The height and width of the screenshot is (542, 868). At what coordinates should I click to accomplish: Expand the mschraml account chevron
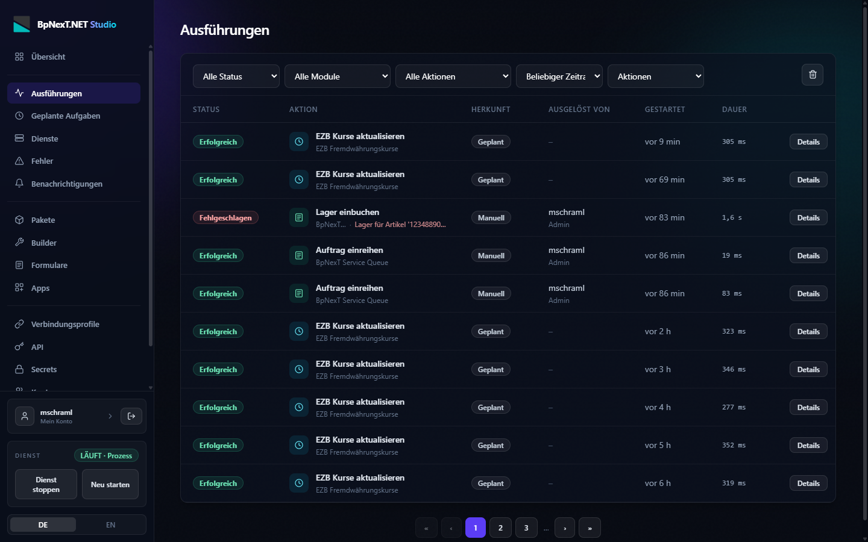tap(110, 416)
